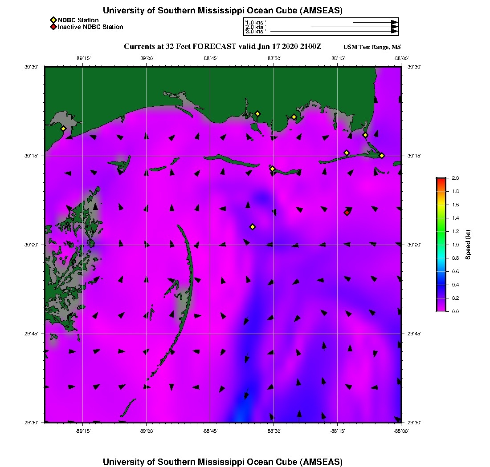This screenshot has height=467, width=490.
Task: Click the bottom AMSEAS Ocean Cube title
Action: coord(223,462)
